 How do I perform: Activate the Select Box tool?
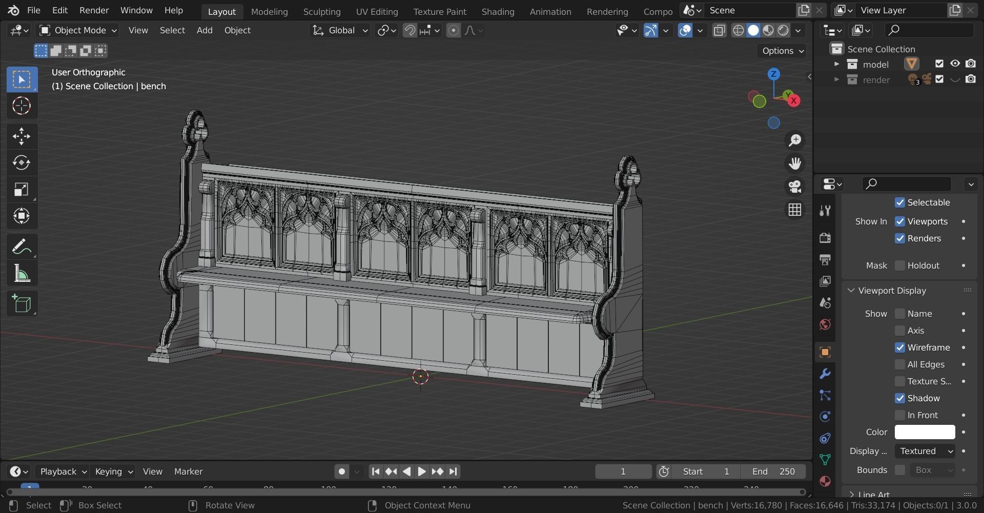(22, 79)
